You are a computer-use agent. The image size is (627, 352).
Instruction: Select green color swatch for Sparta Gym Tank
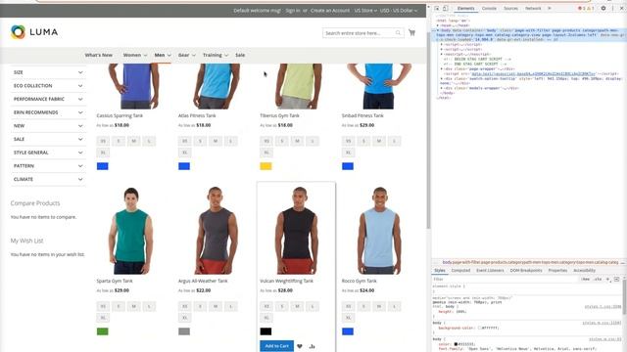[x=102, y=331]
